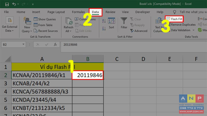The width and height of the screenshot is (207, 116).
Task: Click the Redo arrow icon
Action: pos(24,4)
